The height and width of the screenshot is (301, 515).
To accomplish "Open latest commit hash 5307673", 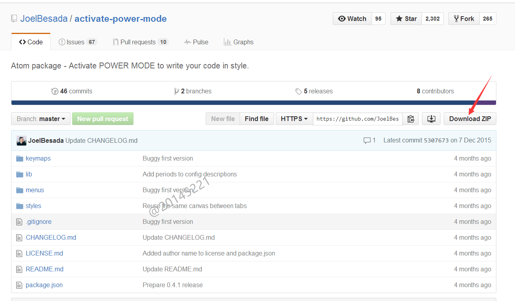I will (436, 140).
